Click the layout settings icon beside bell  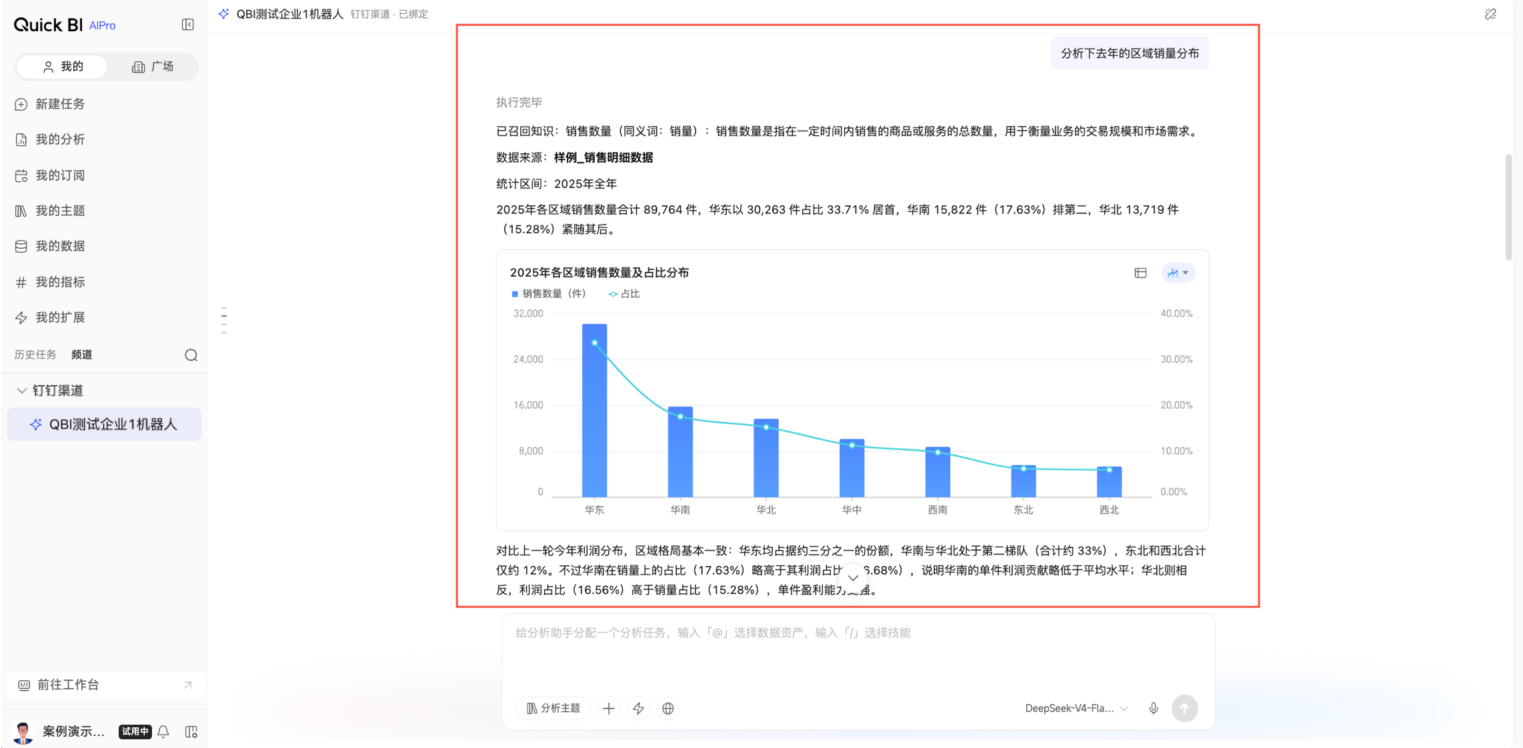point(191,732)
